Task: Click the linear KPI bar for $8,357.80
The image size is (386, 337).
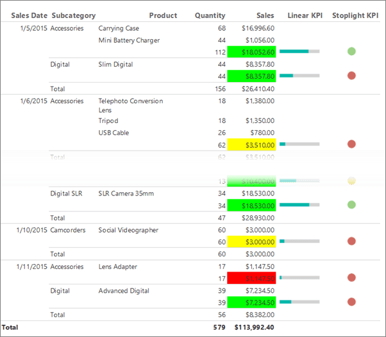Action: (x=299, y=76)
